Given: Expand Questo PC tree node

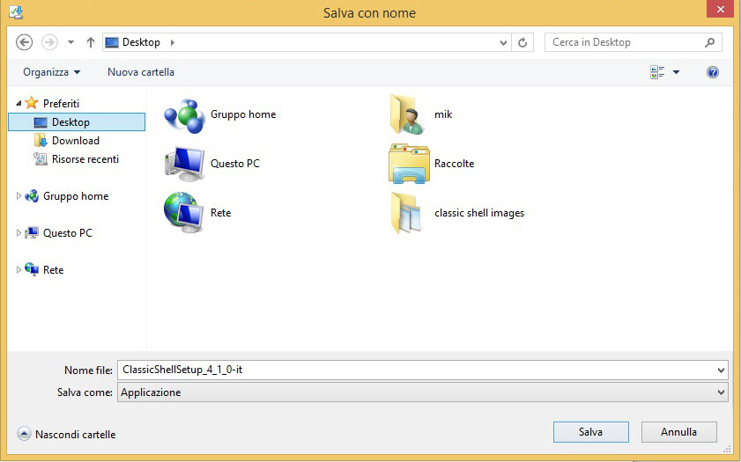Looking at the screenshot, I should (19, 232).
